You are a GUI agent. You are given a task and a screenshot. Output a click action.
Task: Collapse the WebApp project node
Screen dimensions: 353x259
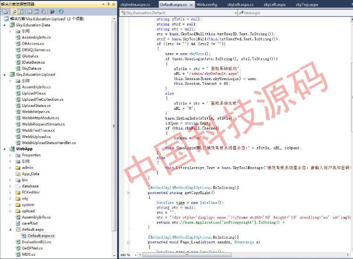click(x=5, y=149)
